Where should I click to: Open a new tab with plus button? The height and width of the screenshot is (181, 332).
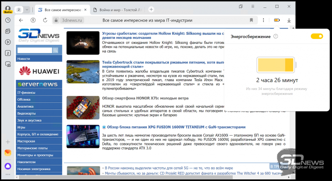[151, 9]
